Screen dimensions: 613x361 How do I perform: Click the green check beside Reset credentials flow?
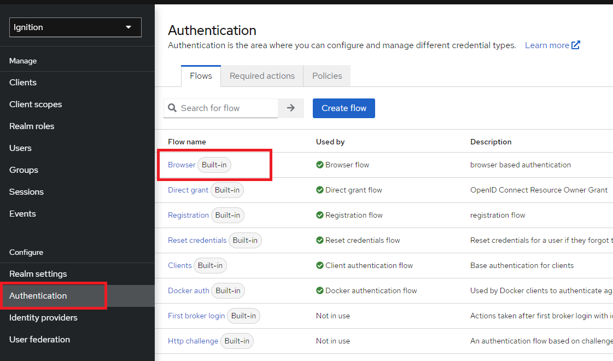click(319, 240)
